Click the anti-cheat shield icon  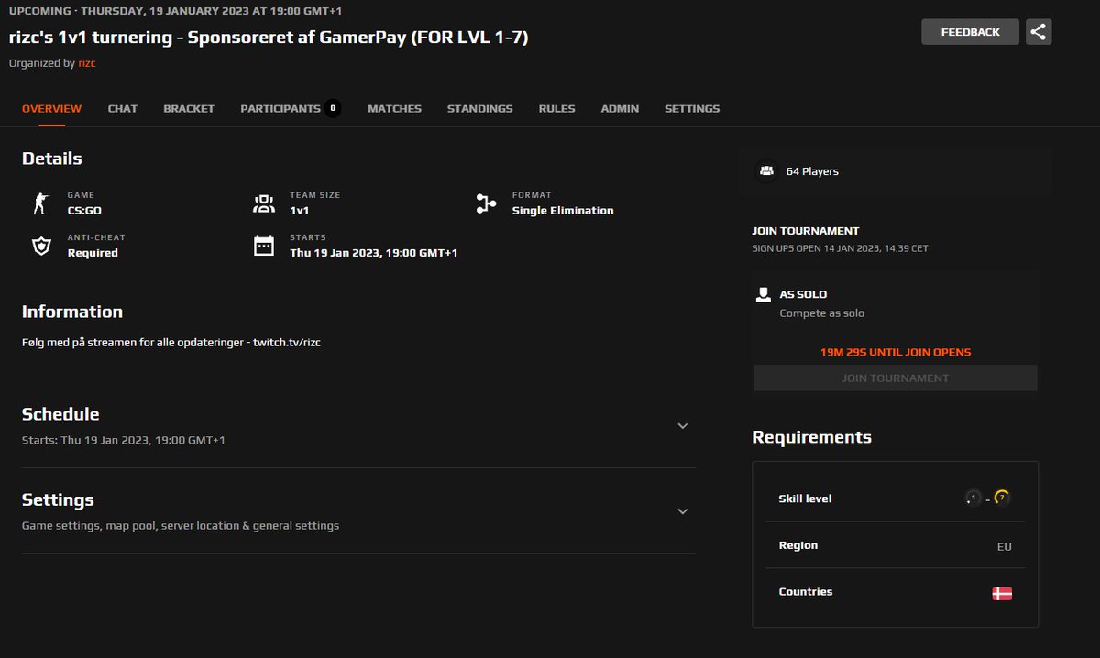pos(41,246)
